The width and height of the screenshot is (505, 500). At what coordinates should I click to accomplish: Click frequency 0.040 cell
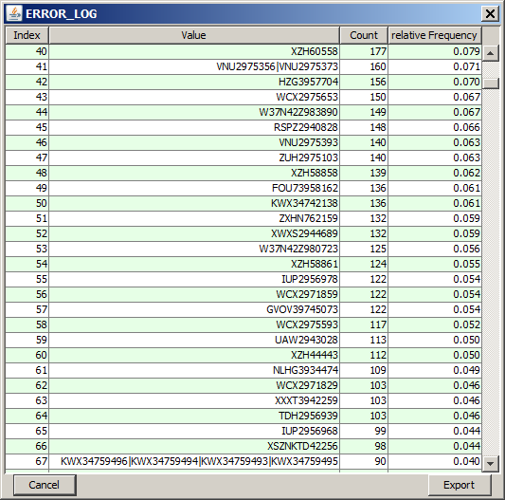point(435,461)
